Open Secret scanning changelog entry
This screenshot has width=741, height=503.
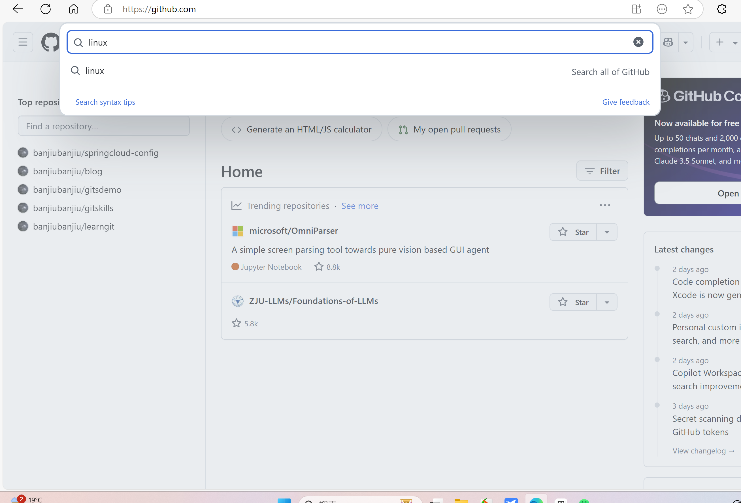pos(706,425)
